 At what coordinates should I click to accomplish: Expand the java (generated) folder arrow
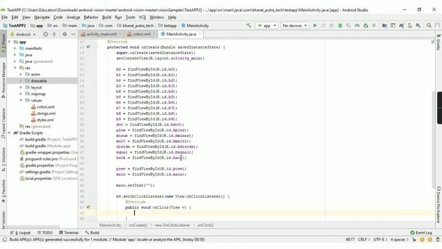click(15, 62)
